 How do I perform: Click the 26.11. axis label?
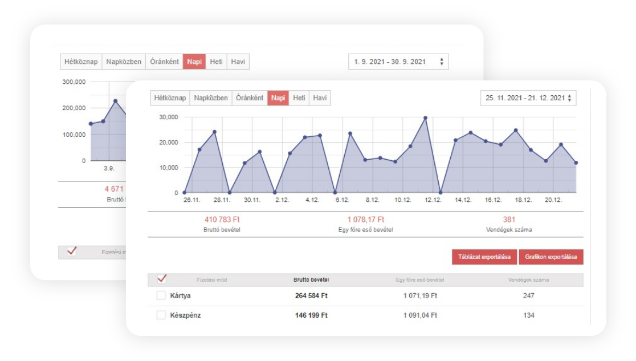tap(191, 200)
